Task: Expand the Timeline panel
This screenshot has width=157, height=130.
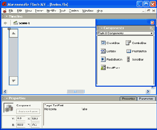Action: (x=7, y=17)
